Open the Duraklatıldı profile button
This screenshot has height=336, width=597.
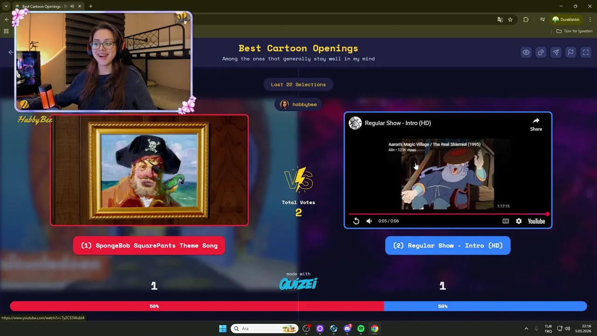(566, 20)
